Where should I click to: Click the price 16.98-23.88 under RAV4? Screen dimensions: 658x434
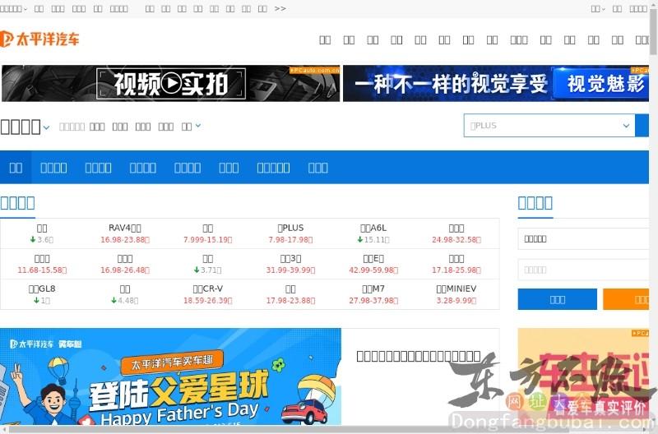pos(125,240)
